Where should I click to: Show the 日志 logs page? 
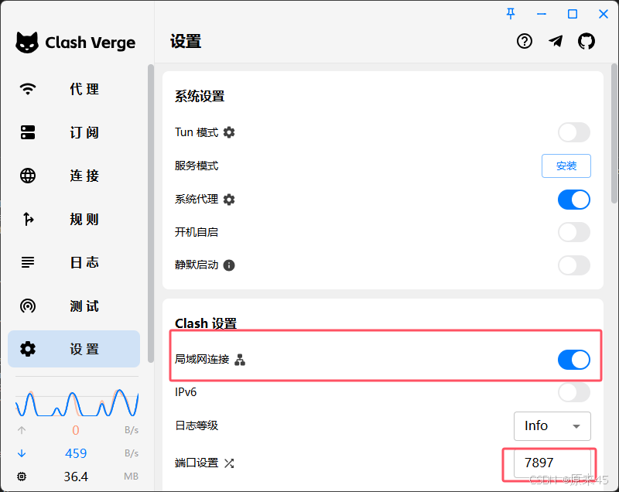(74, 262)
